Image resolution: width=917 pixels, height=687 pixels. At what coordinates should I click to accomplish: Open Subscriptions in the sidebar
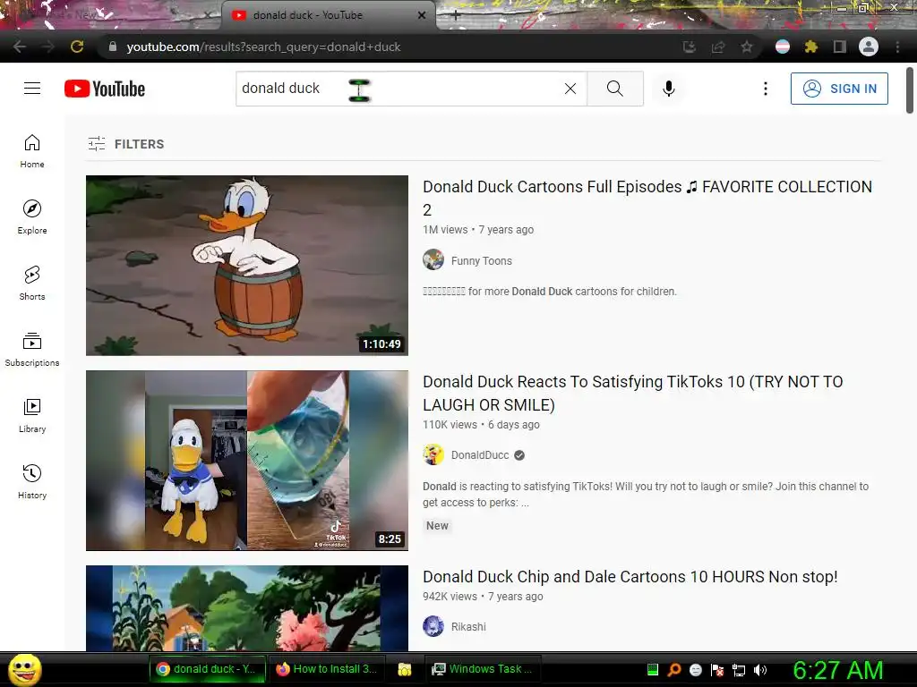coord(32,350)
